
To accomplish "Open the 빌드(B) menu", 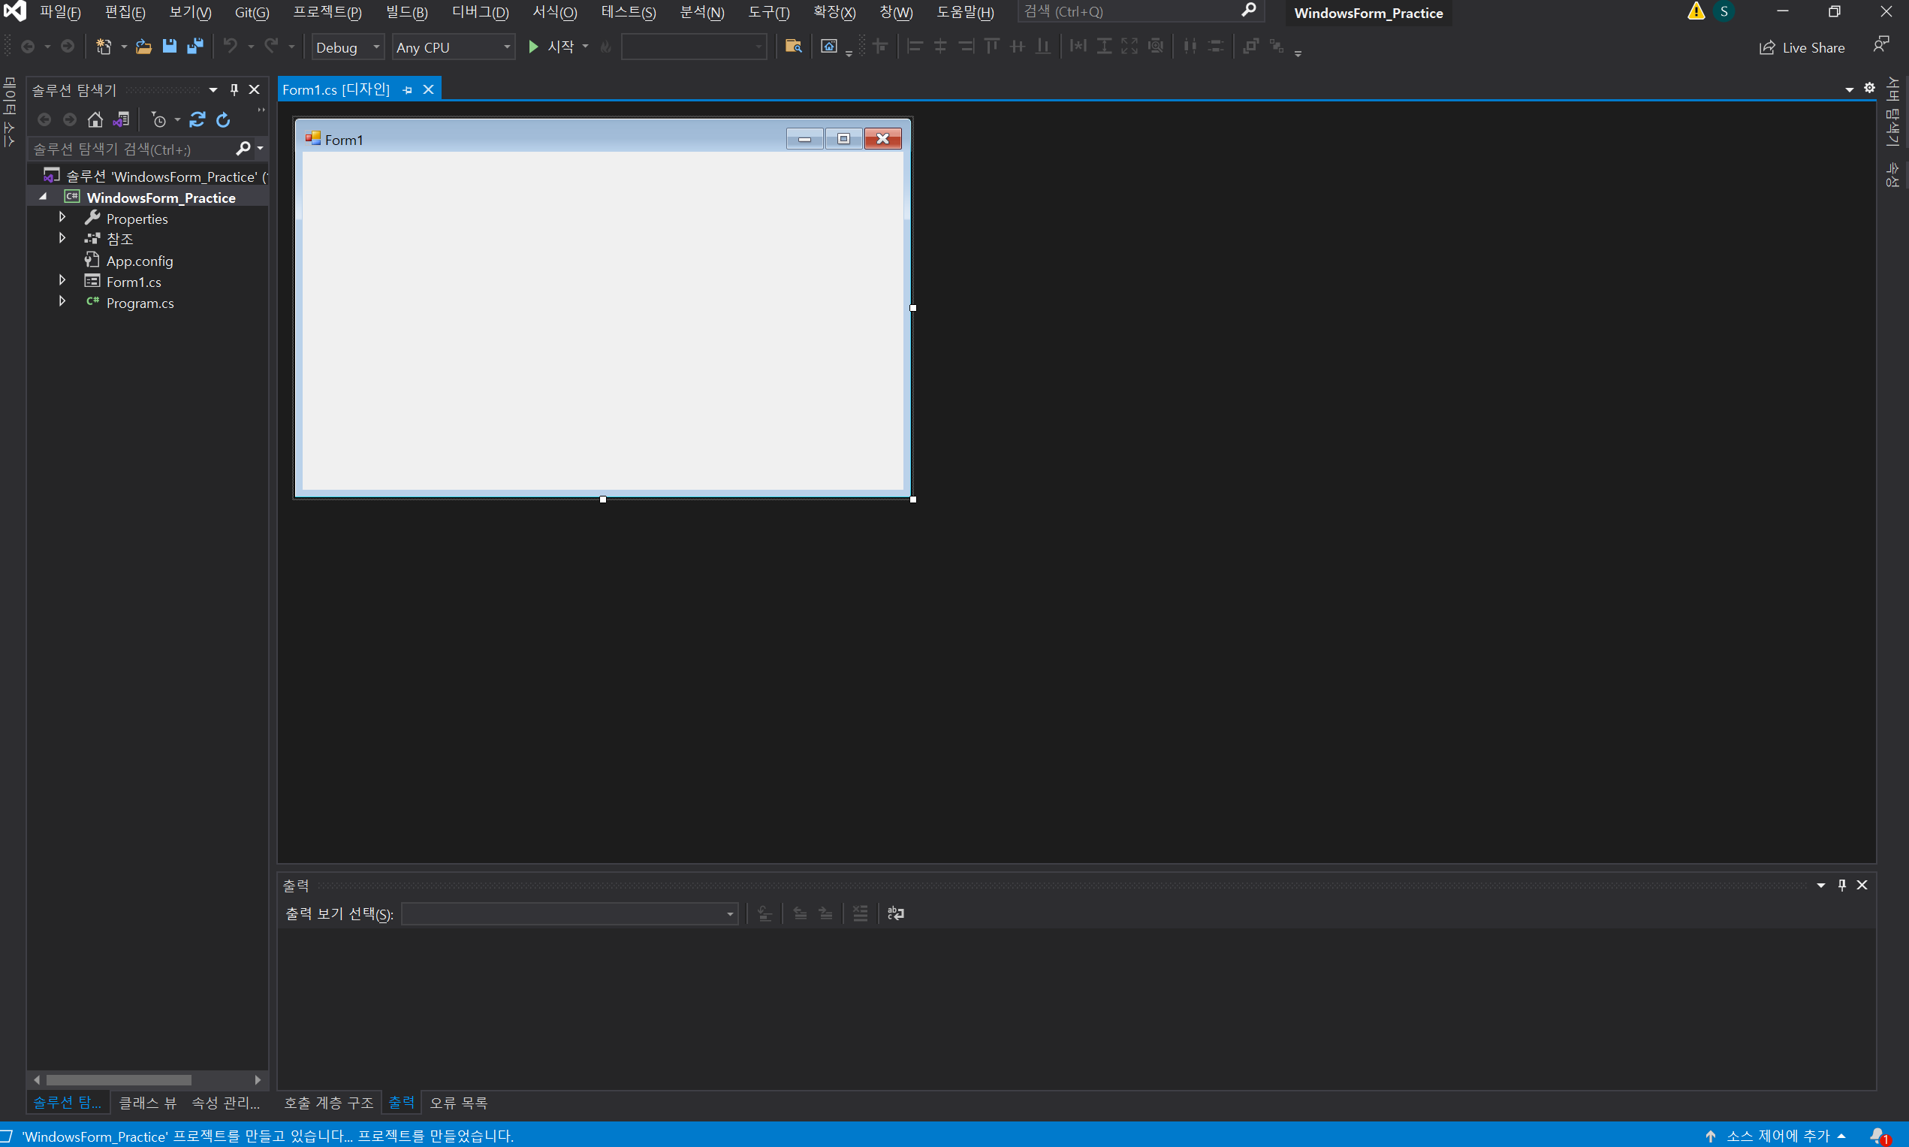I will [406, 12].
